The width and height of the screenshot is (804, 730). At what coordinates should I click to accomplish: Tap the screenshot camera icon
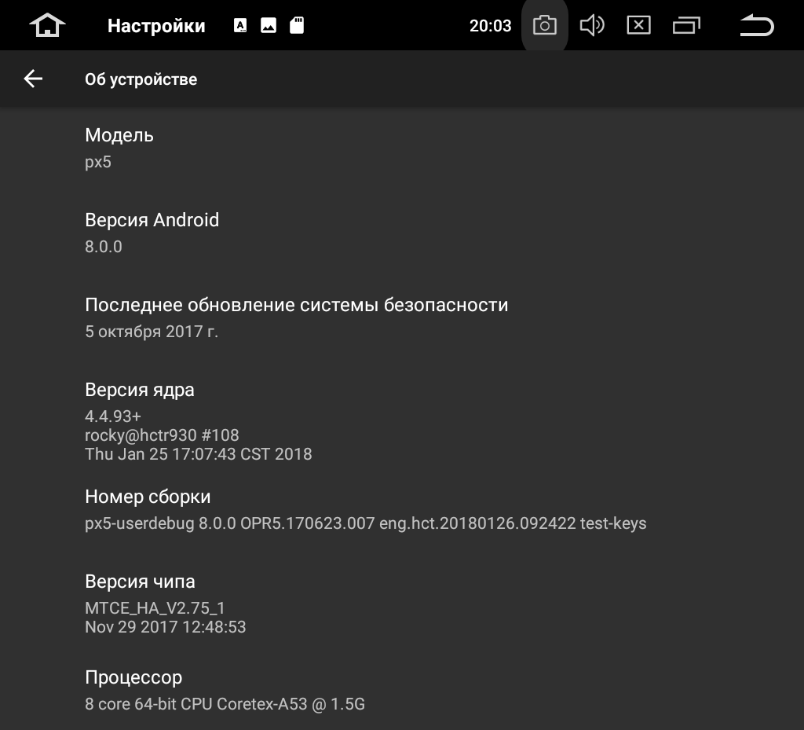[x=545, y=25]
